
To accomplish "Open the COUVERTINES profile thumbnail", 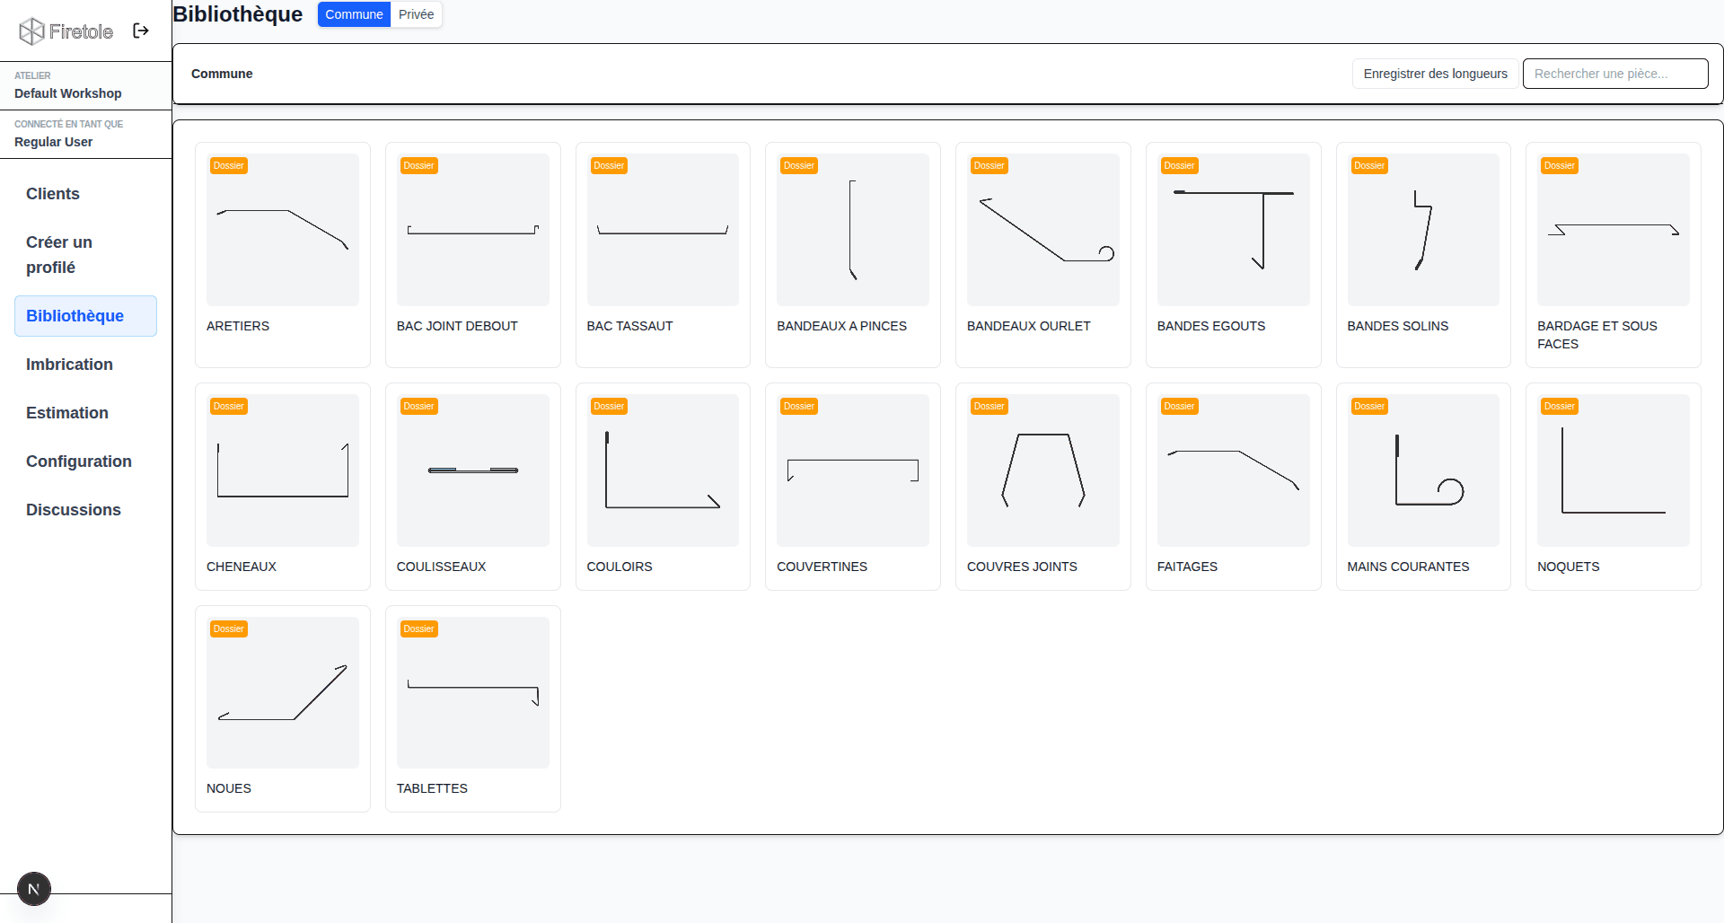I will tap(853, 470).
